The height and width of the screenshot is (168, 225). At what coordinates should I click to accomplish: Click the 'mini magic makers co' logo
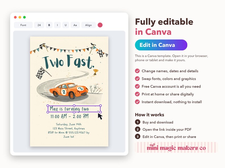click(176, 147)
